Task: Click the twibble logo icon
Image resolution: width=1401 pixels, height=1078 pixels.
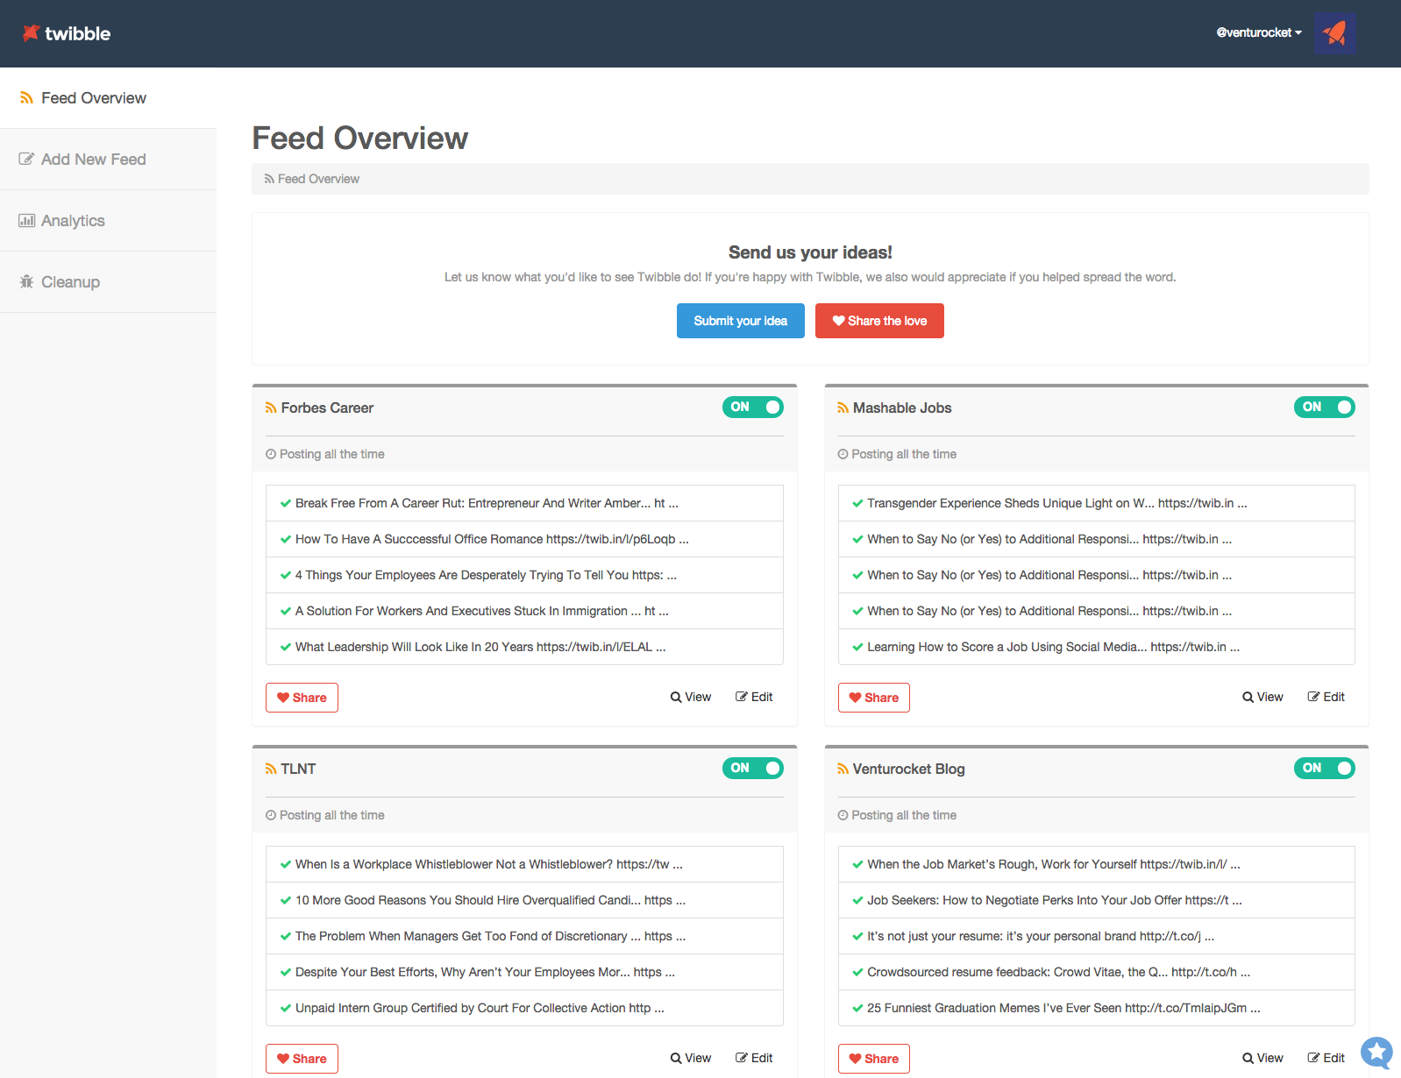Action: click(x=31, y=32)
